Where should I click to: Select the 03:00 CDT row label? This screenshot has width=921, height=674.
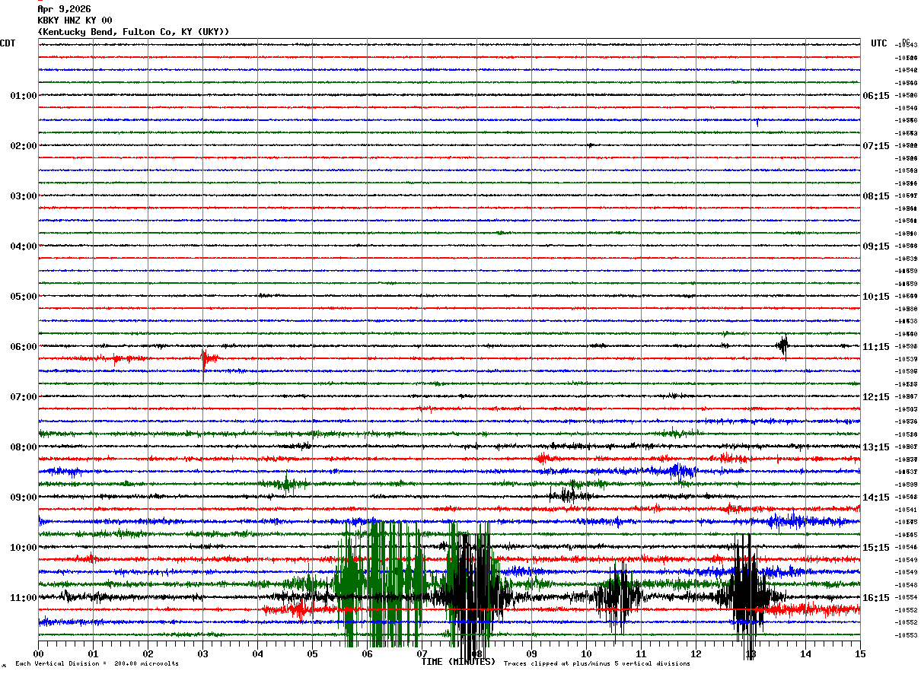tap(24, 196)
